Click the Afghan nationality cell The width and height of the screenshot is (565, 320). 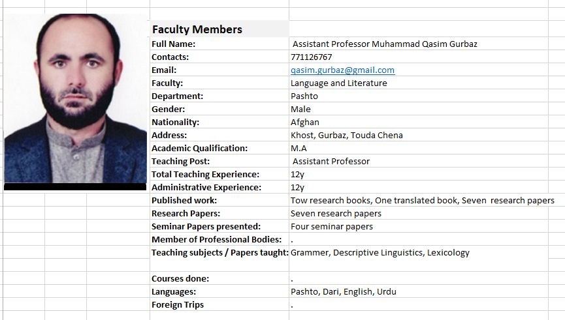click(x=419, y=123)
